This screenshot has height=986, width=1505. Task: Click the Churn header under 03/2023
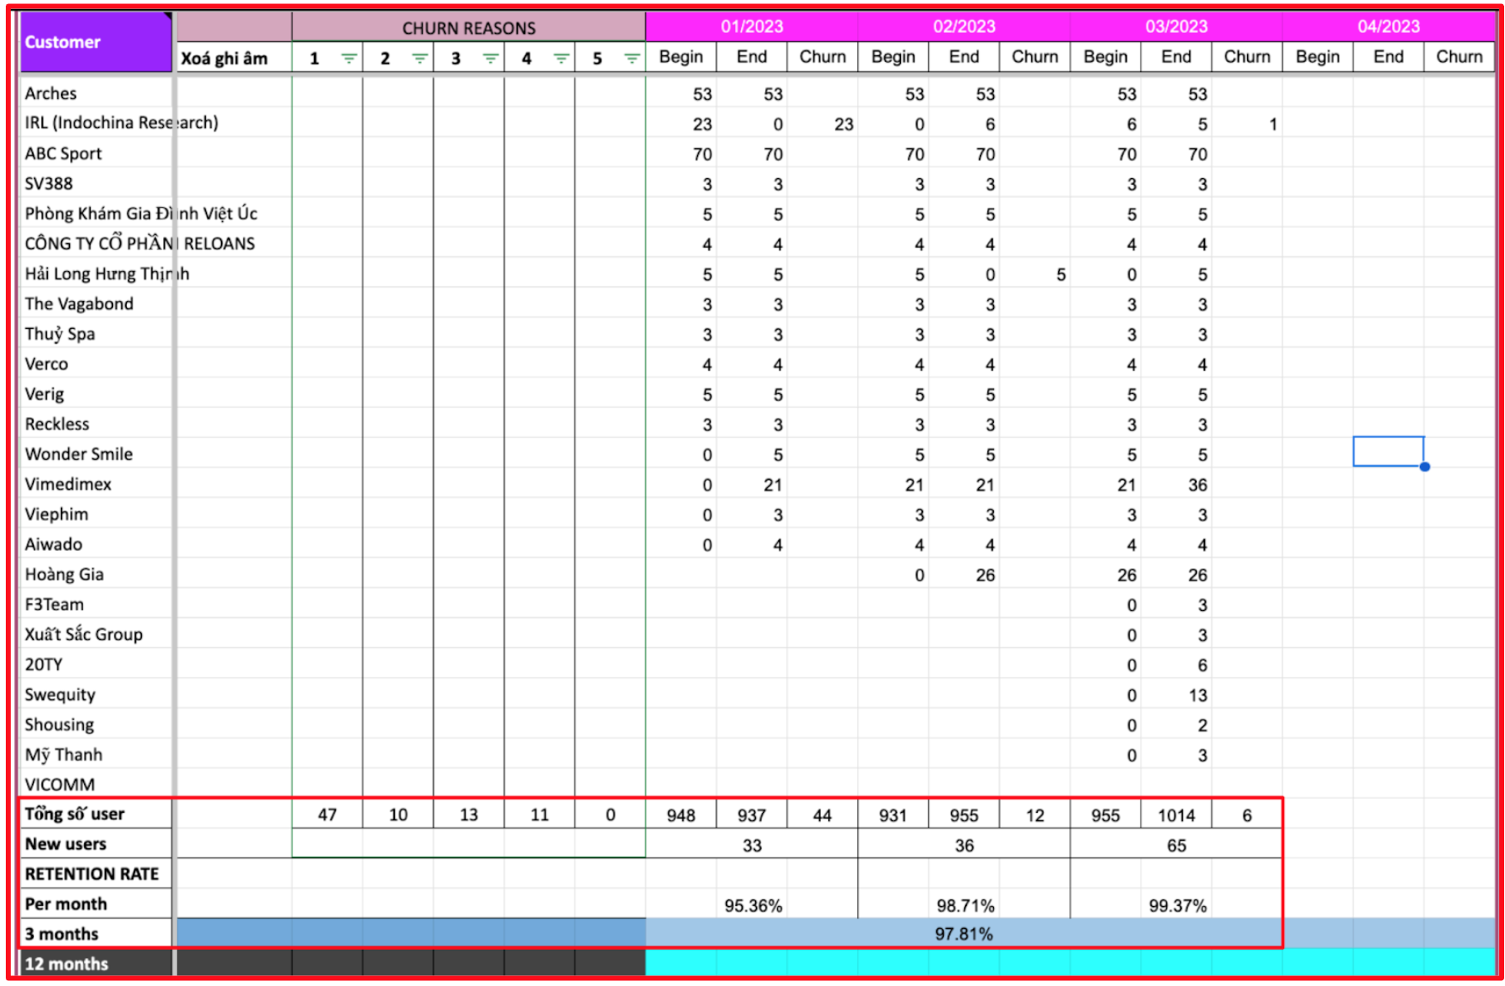(1246, 57)
